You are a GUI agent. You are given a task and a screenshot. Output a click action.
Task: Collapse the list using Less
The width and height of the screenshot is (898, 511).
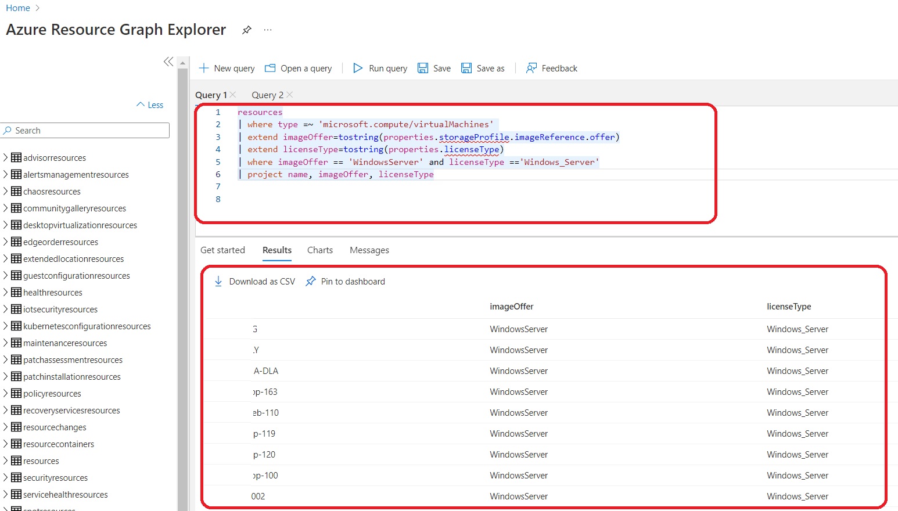[150, 105]
